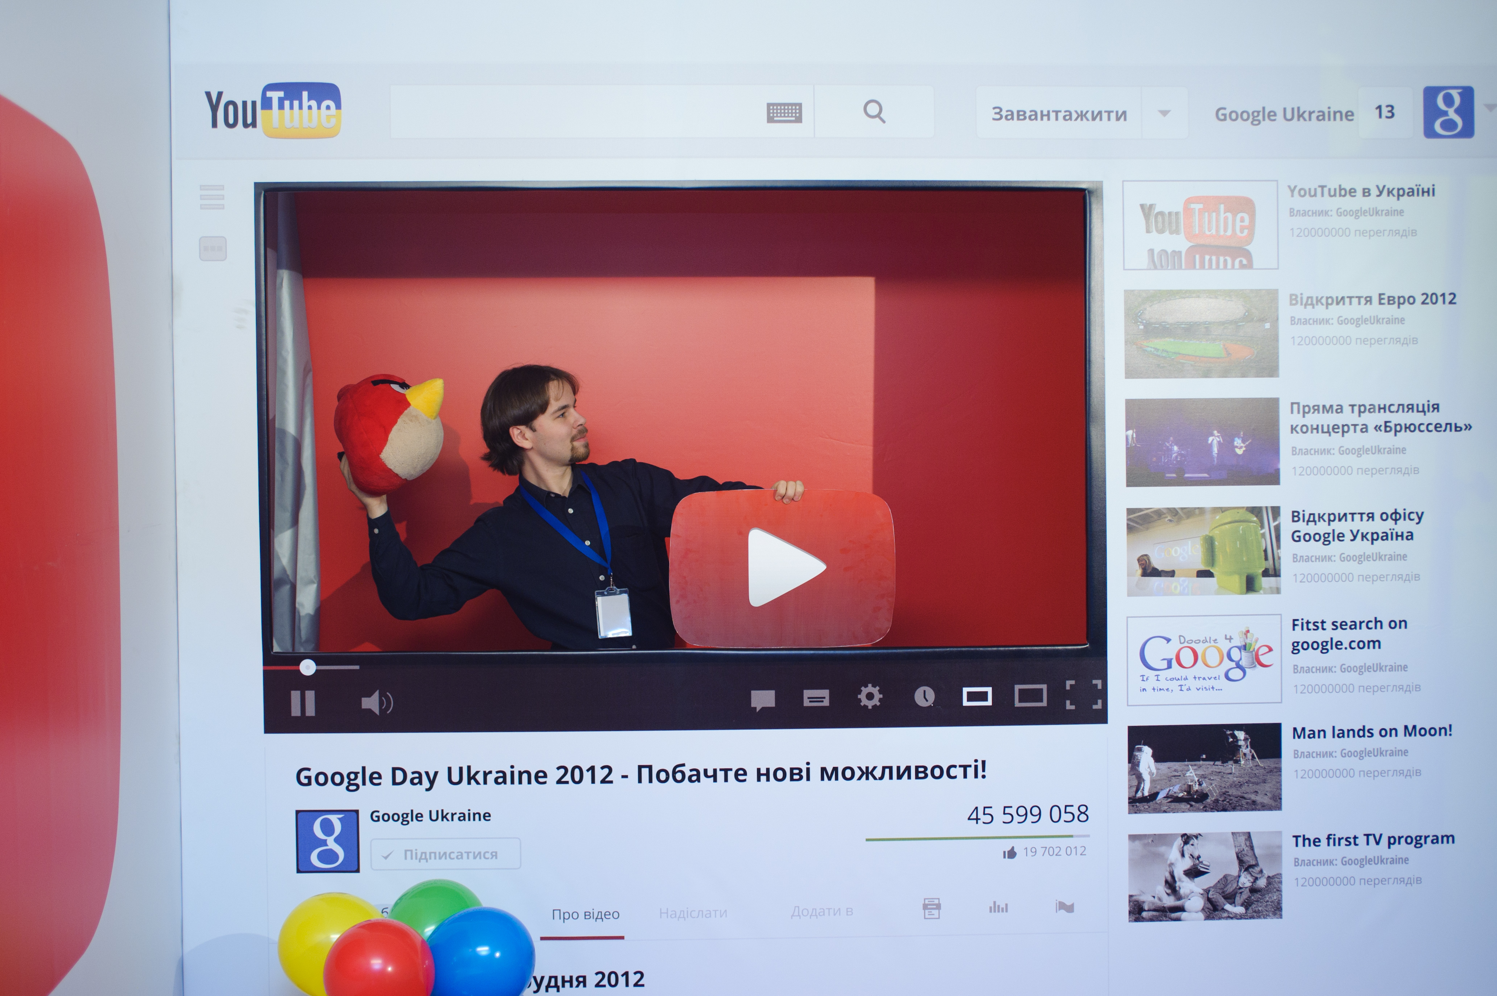The width and height of the screenshot is (1497, 996).
Task: Open the statistics bar-chart icon
Action: point(998,907)
